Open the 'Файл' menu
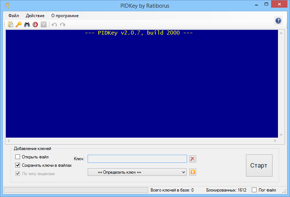The width and height of the screenshot is (290, 197). pos(13,16)
